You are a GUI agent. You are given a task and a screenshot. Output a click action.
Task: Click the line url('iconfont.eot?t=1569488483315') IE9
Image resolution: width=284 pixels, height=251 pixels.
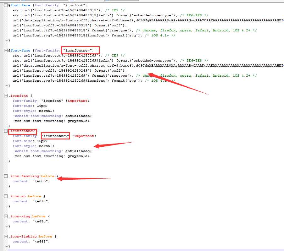coord(69,10)
